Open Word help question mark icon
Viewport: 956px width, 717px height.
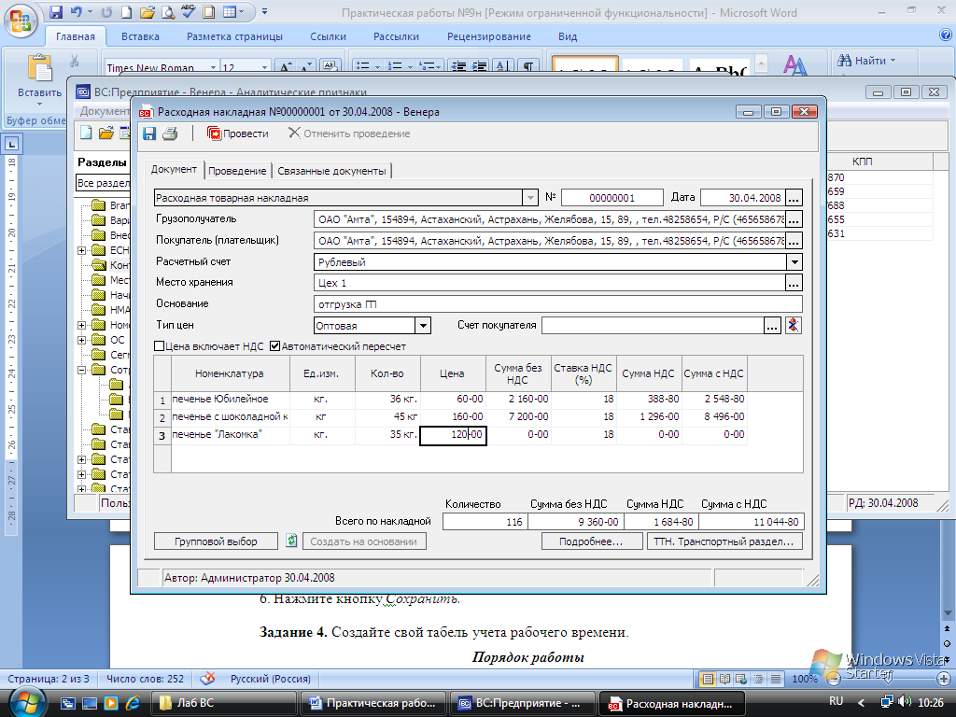pos(946,35)
